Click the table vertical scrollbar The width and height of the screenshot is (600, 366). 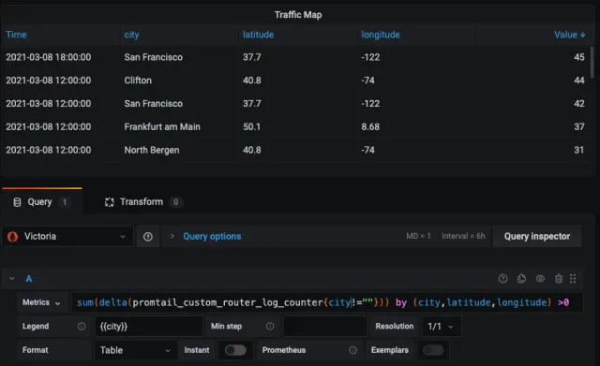click(592, 62)
